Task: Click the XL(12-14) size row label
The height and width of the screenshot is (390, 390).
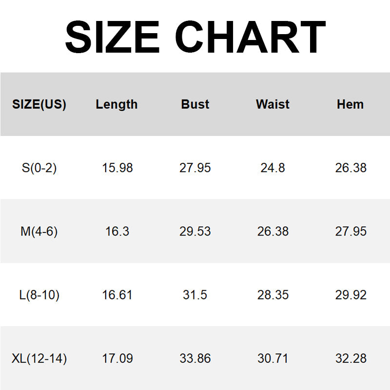Action: [39, 359]
